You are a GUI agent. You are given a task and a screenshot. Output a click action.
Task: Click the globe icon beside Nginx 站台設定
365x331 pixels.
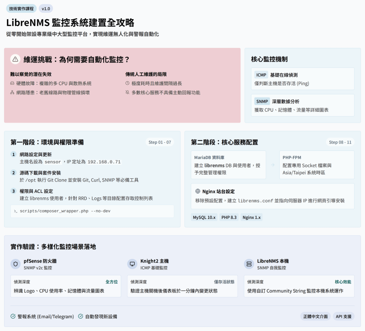click(198, 191)
